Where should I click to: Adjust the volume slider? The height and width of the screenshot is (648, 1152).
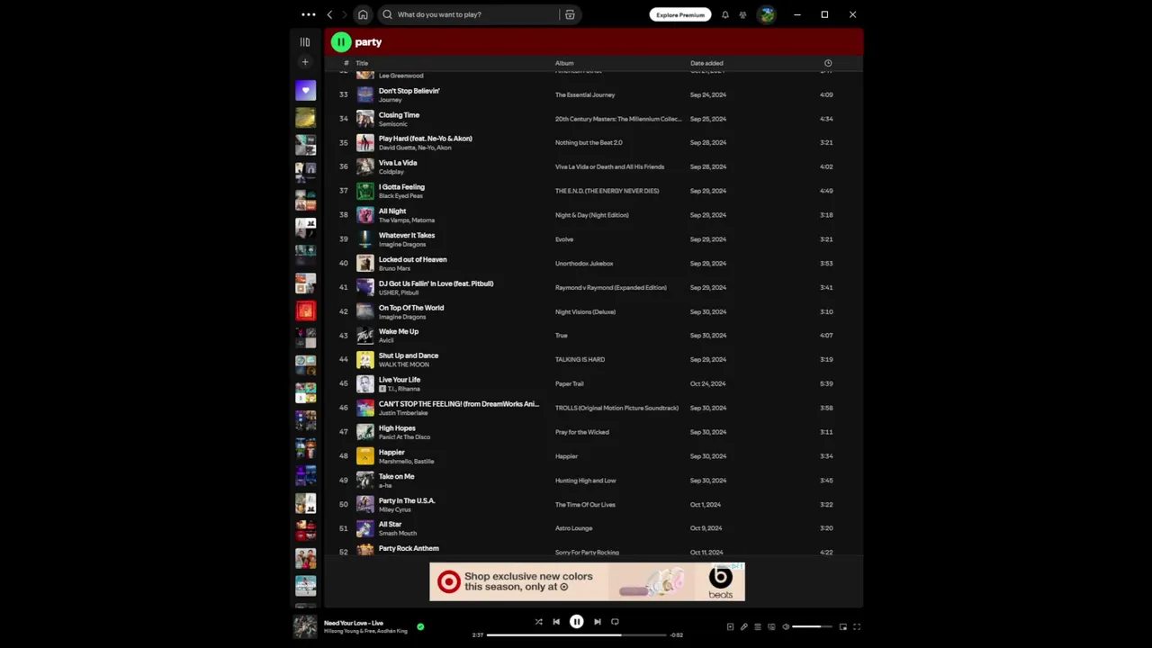812,626
